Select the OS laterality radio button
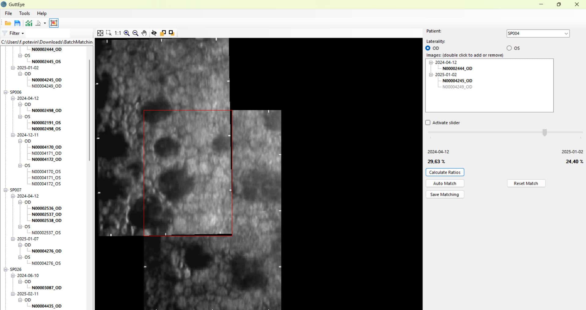The image size is (586, 310). (x=509, y=48)
